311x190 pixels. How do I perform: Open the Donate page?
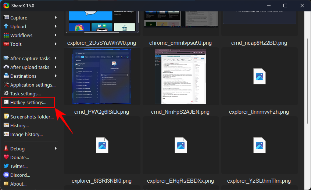tap(19, 158)
